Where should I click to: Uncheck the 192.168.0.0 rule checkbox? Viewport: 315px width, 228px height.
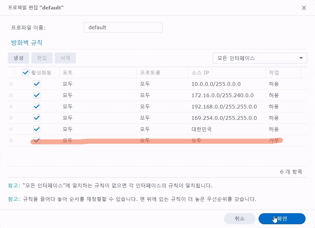(x=37, y=107)
